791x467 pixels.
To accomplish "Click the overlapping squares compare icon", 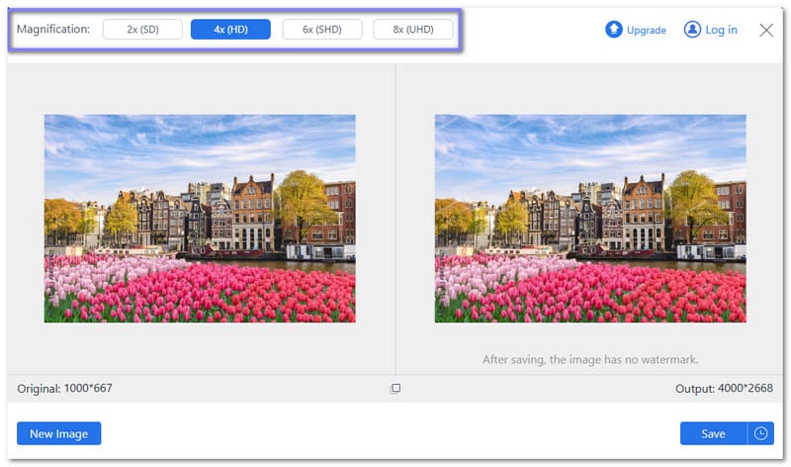I will 395,389.
